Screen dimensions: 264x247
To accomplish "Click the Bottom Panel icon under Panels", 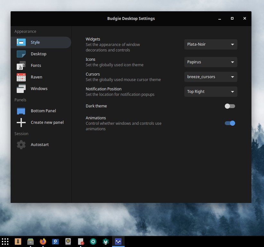I will point(21,111).
